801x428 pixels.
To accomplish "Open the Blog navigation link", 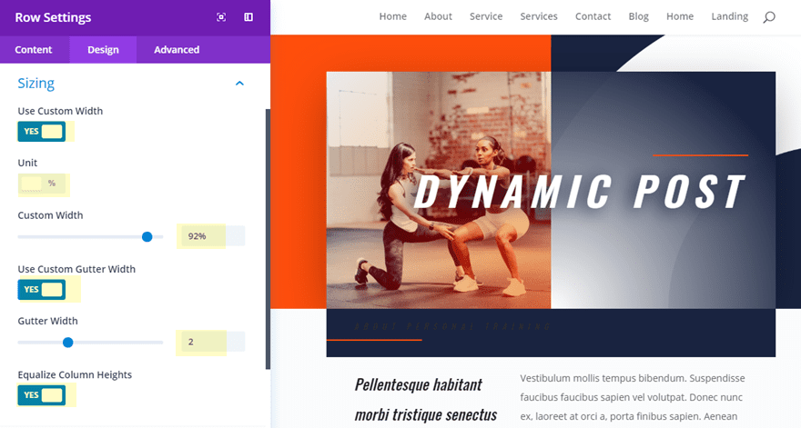I will [x=639, y=16].
